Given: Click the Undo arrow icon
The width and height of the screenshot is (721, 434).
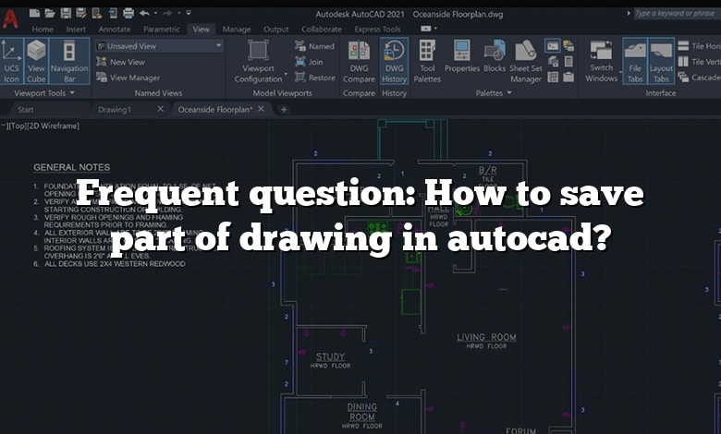Looking at the screenshot, I should tap(144, 13).
